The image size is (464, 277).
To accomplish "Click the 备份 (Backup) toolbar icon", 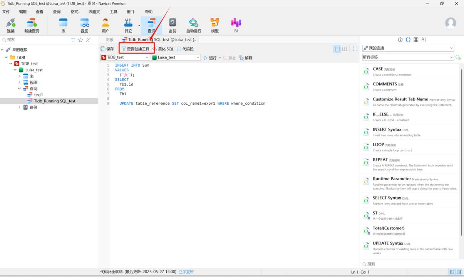I will tap(173, 25).
